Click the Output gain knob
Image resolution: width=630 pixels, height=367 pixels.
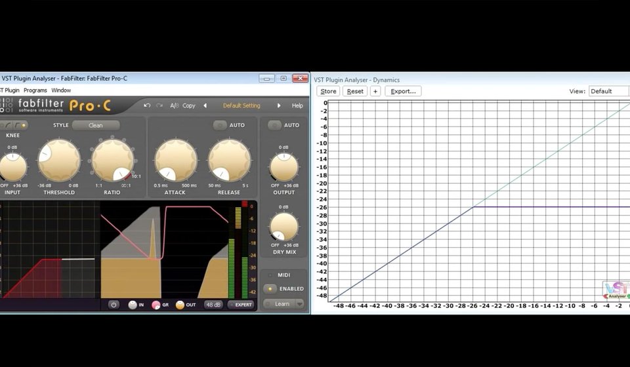tap(284, 167)
